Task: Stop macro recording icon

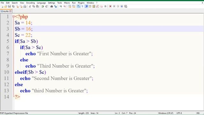Action: [114, 6]
